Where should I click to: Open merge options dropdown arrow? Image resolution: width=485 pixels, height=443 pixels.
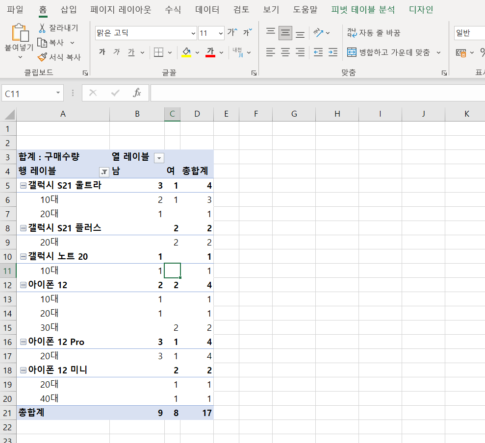[438, 52]
